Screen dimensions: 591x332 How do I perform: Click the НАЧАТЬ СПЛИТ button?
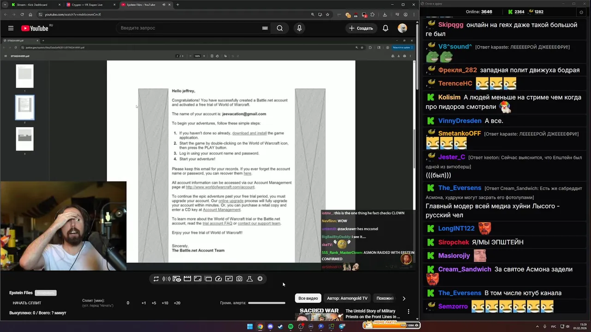click(27, 303)
